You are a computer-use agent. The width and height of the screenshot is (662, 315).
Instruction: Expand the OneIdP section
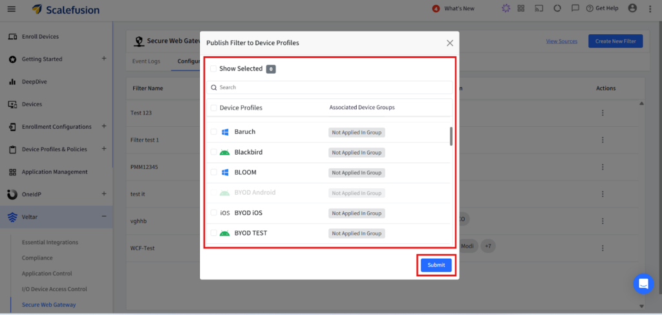(104, 194)
